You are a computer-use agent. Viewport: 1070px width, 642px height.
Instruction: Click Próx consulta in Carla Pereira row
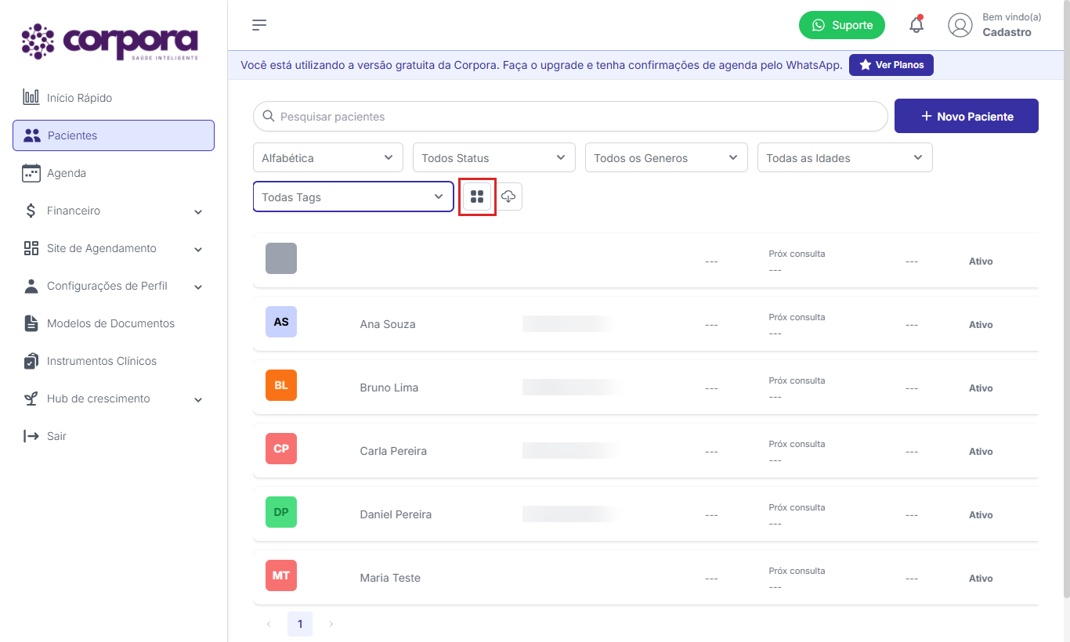(797, 444)
